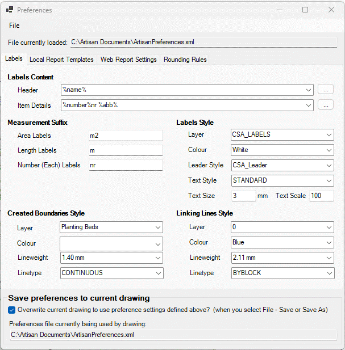This screenshot has width=345, height=350.
Task: Expand the Item Details dropdown
Action: click(309, 105)
